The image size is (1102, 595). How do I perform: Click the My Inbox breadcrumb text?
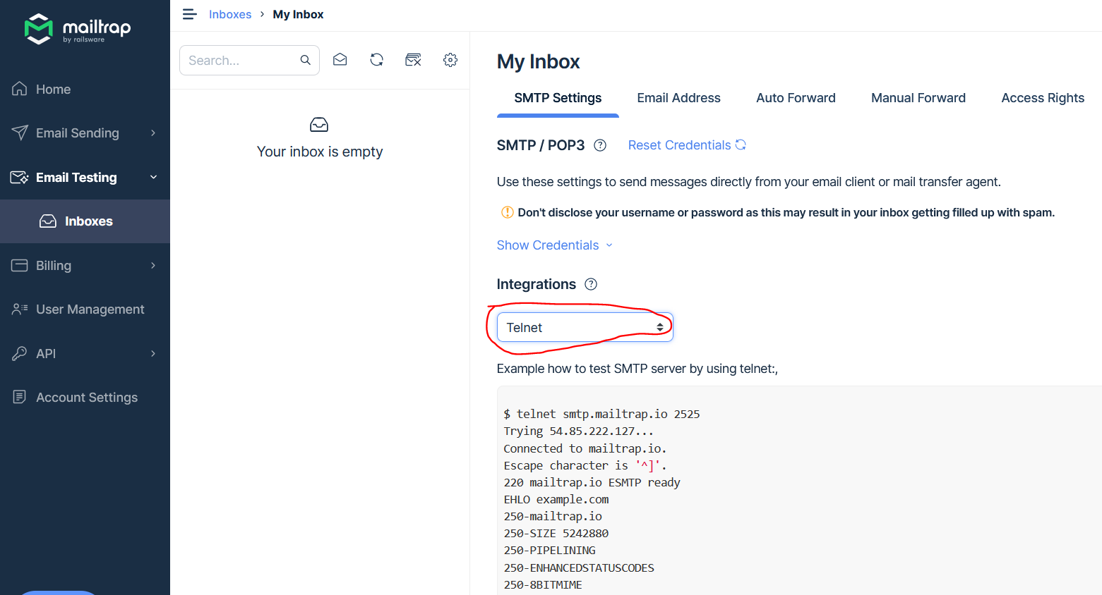(x=298, y=14)
